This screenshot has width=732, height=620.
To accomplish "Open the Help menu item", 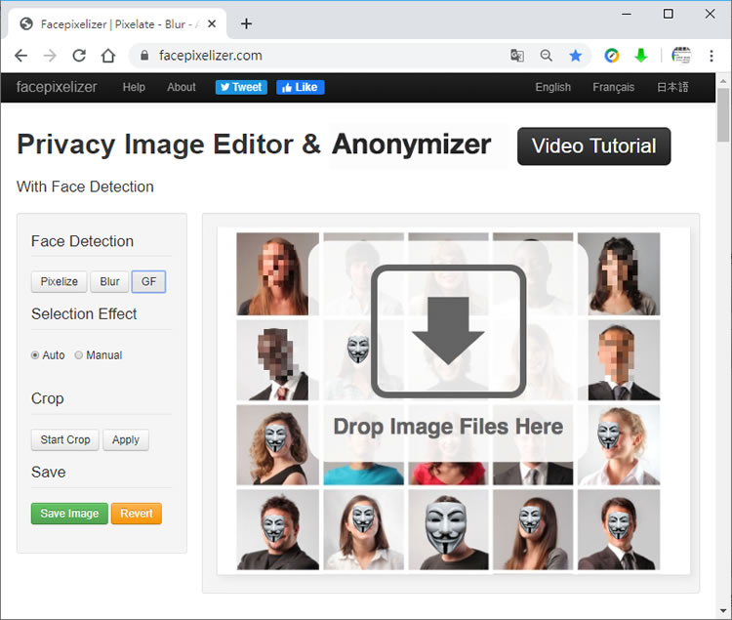I will pyautogui.click(x=134, y=87).
